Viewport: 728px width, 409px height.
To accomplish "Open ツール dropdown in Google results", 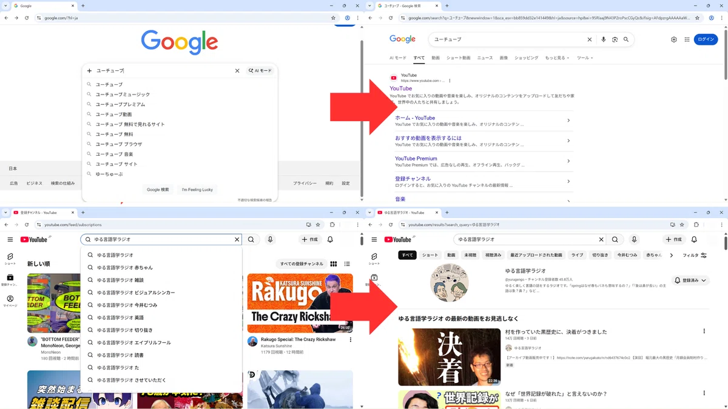I will (x=584, y=58).
